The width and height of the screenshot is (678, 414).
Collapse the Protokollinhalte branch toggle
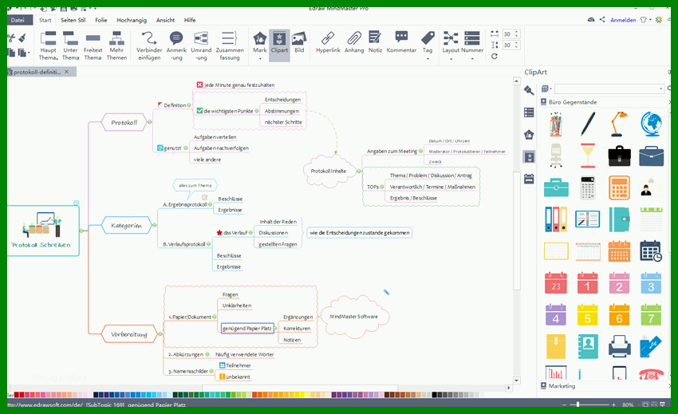pos(359,172)
